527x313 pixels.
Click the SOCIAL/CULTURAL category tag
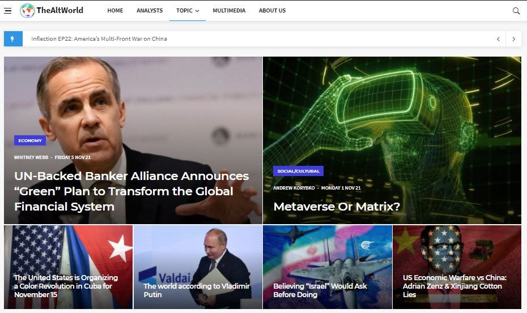coord(298,171)
